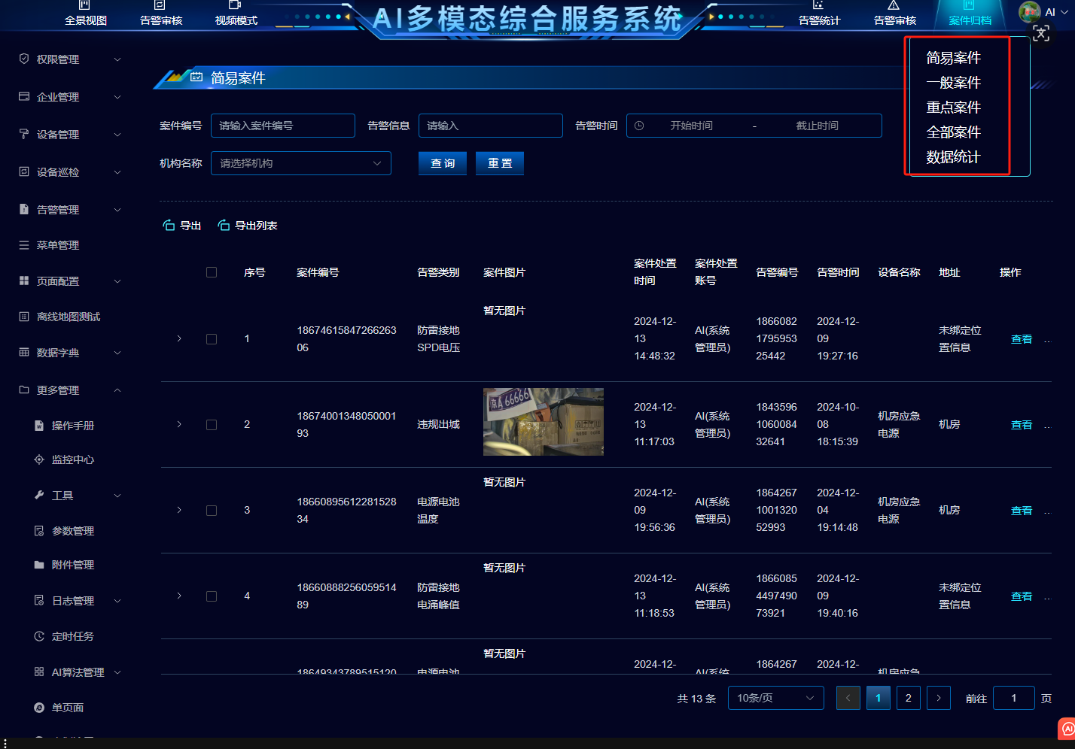Select 一般案件 from the dropdown menu
Screen dimensions: 1075x749
click(953, 83)
